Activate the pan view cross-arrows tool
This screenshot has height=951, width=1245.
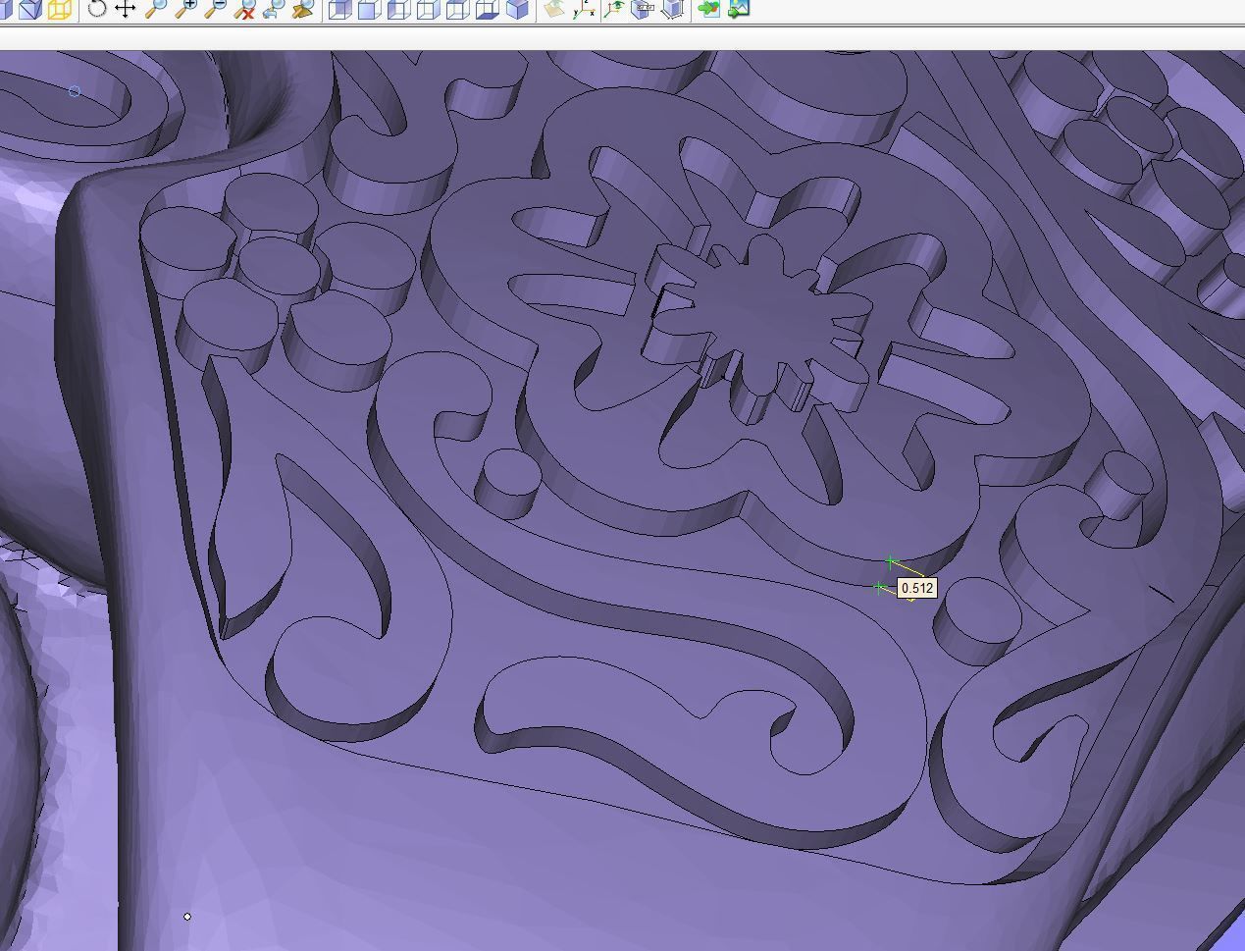point(126,10)
